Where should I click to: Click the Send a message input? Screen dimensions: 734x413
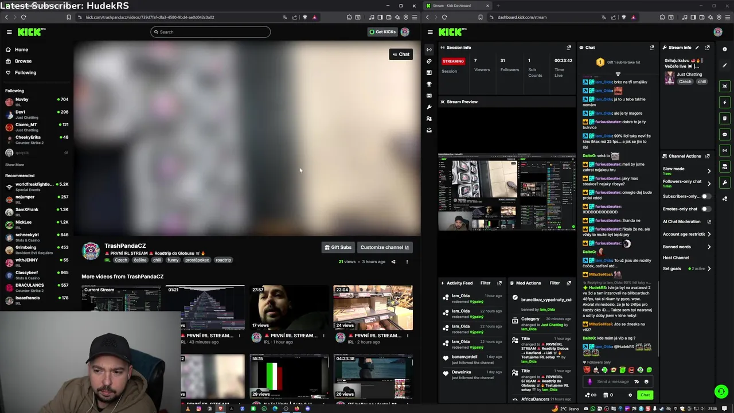[x=613, y=381]
